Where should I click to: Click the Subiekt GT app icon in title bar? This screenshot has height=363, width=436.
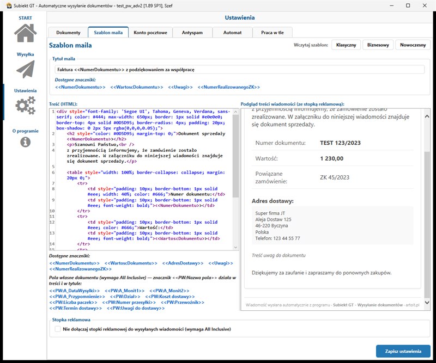(x=9, y=5)
